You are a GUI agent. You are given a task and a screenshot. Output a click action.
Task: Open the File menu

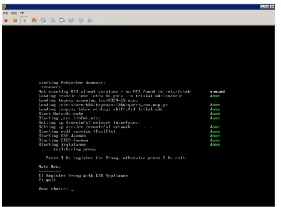click(x=6, y=13)
